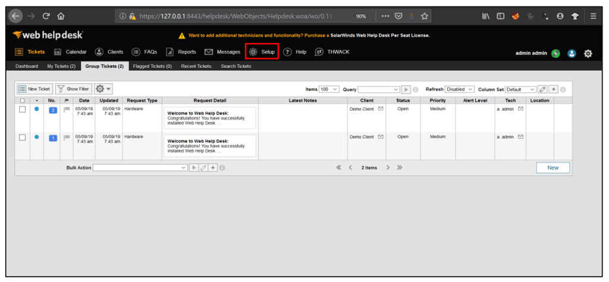609x282 pixels.
Task: Open the ticket list gear dropdown
Action: click(x=103, y=89)
